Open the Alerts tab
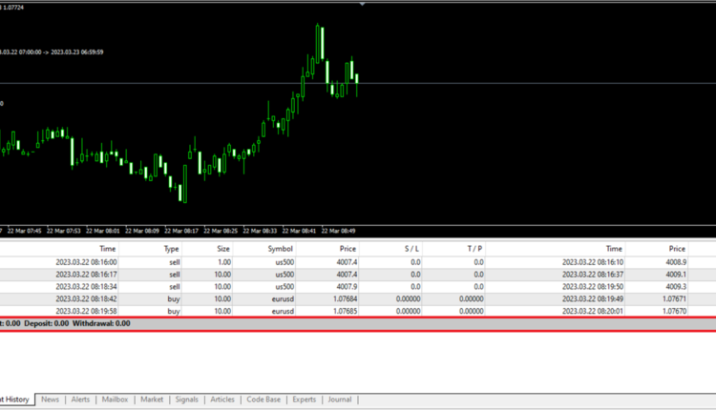 point(81,400)
